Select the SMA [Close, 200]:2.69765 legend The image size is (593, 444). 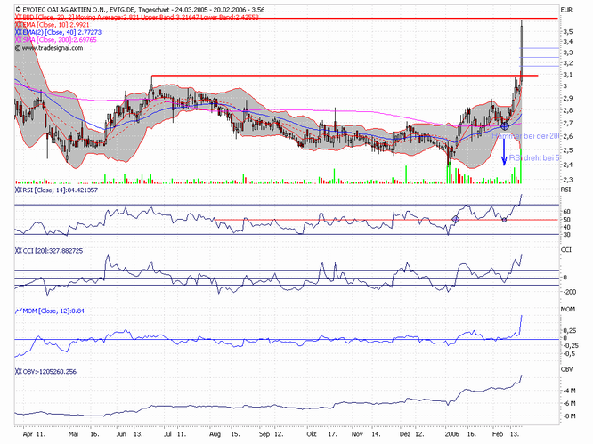[x=60, y=40]
